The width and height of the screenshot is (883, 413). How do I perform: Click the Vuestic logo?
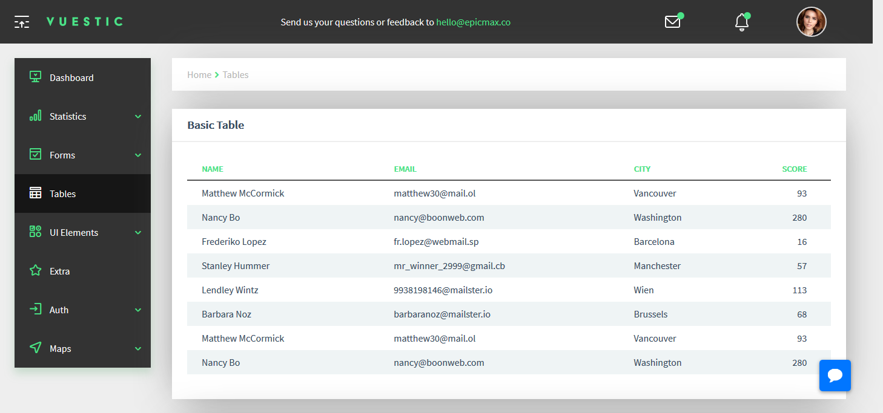click(x=85, y=22)
